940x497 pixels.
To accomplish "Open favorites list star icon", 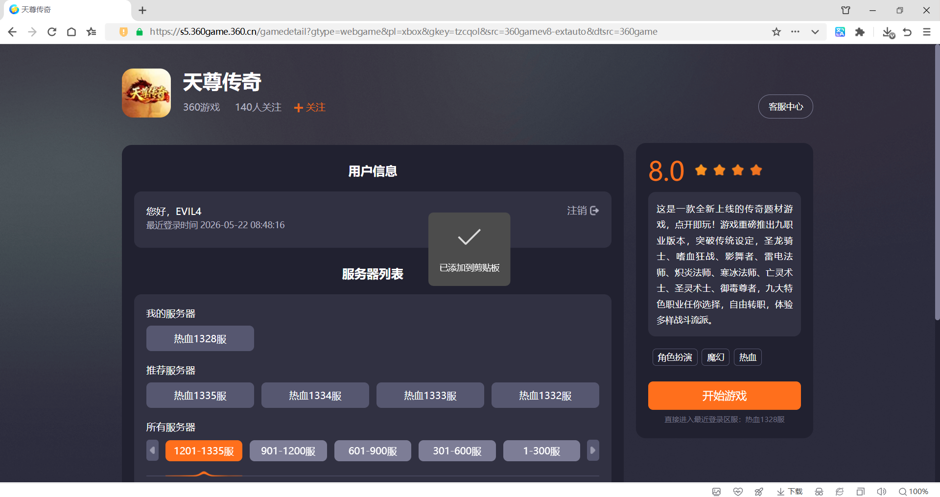I will [x=92, y=32].
